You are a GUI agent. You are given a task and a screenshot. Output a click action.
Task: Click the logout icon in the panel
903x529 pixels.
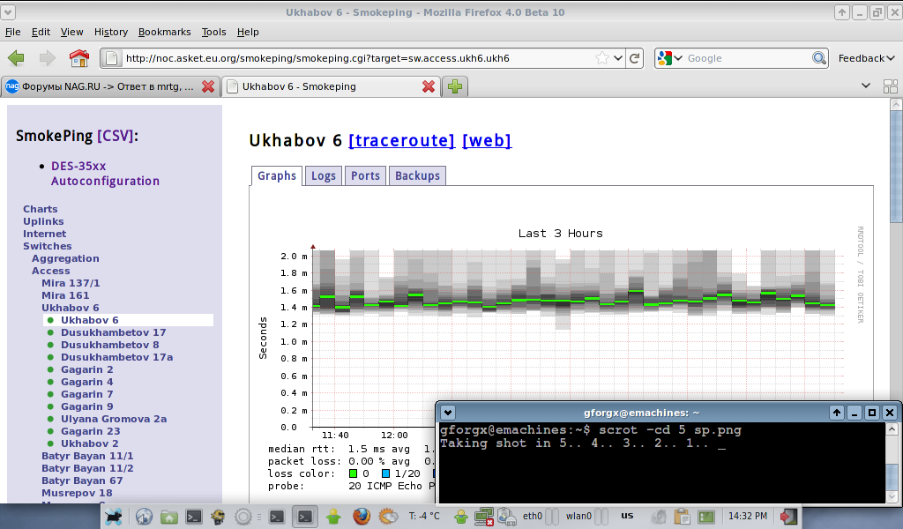788,516
